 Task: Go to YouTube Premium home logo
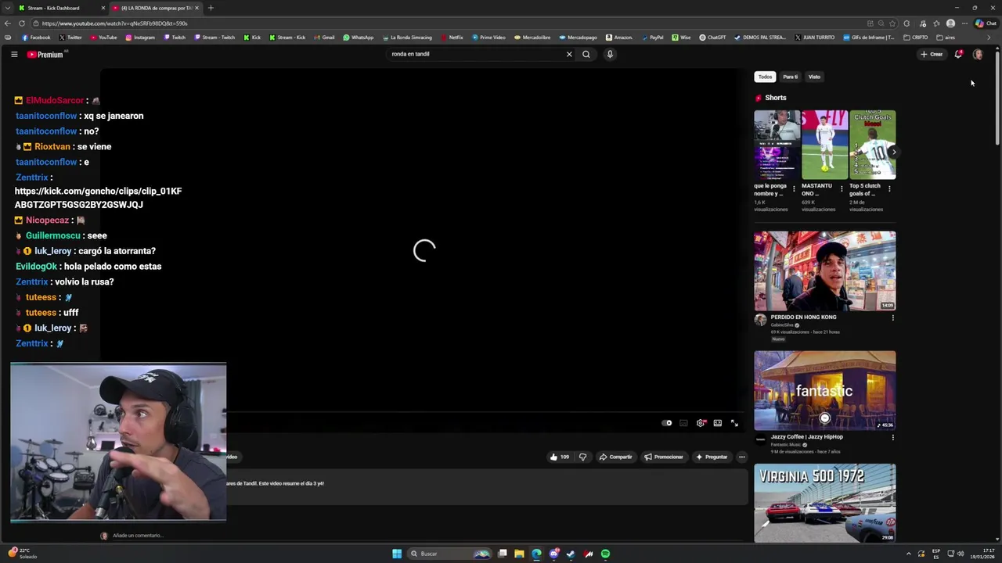[47, 54]
